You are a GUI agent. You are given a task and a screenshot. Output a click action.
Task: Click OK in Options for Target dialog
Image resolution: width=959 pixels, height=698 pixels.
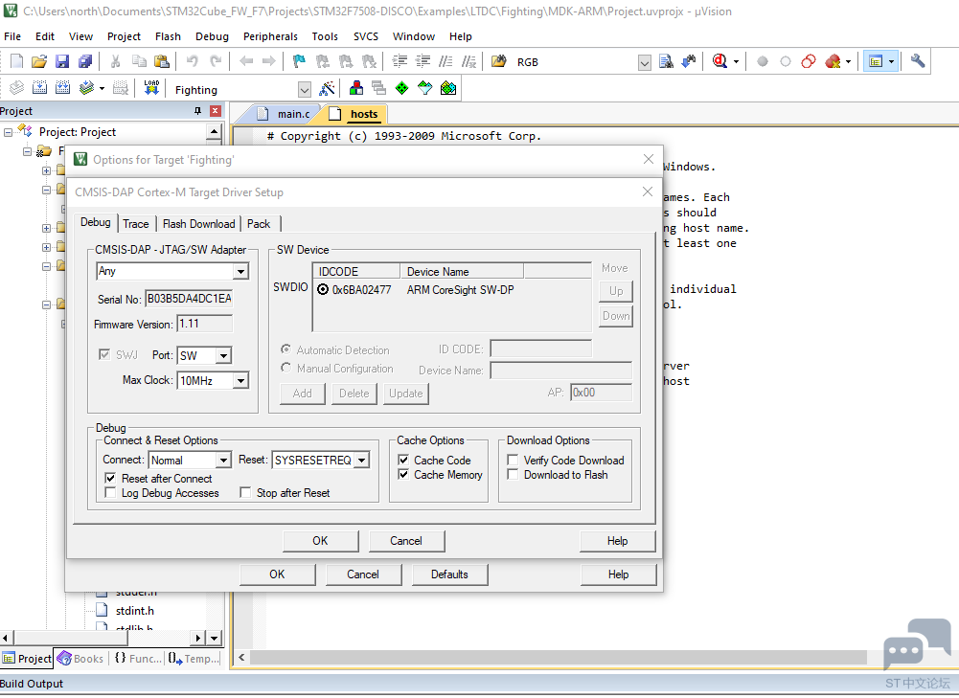click(x=277, y=574)
